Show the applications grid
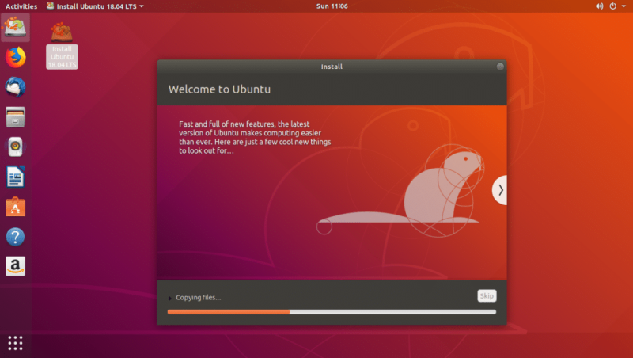 click(x=15, y=343)
